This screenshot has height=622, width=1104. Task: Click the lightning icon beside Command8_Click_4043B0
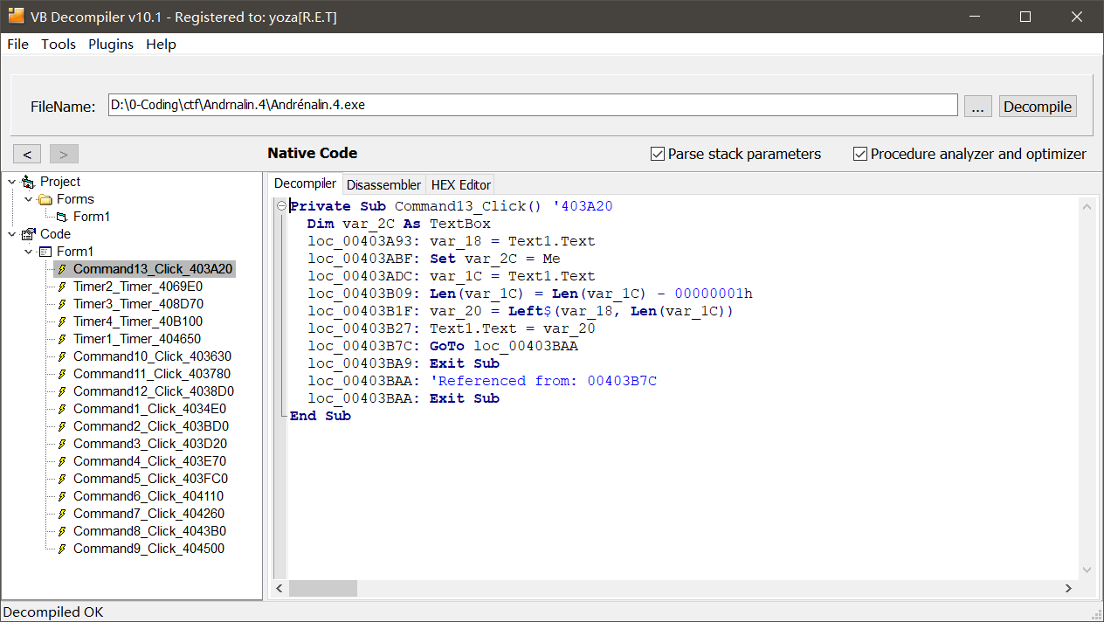(x=62, y=531)
